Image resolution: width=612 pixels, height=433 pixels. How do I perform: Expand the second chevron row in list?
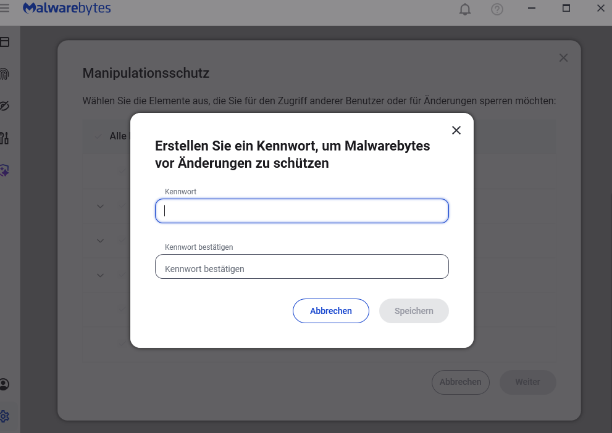click(100, 241)
